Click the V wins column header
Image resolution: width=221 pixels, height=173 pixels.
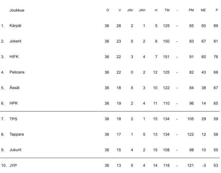tap(120, 10)
